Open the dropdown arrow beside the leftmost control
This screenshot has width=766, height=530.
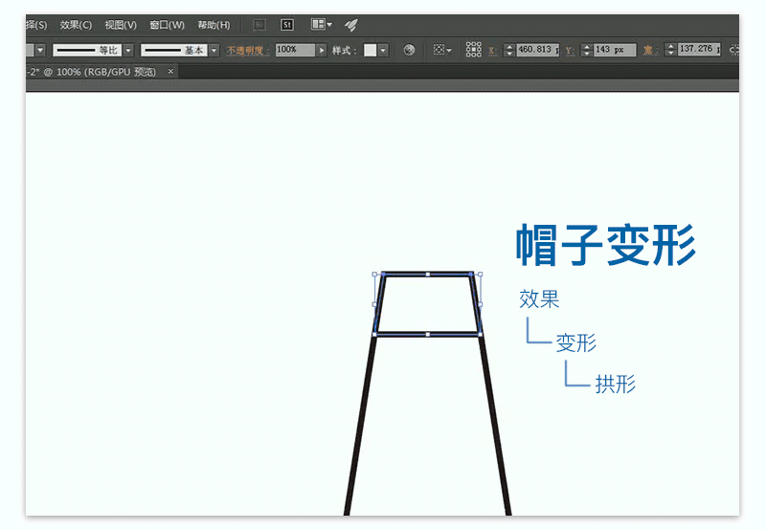40,50
